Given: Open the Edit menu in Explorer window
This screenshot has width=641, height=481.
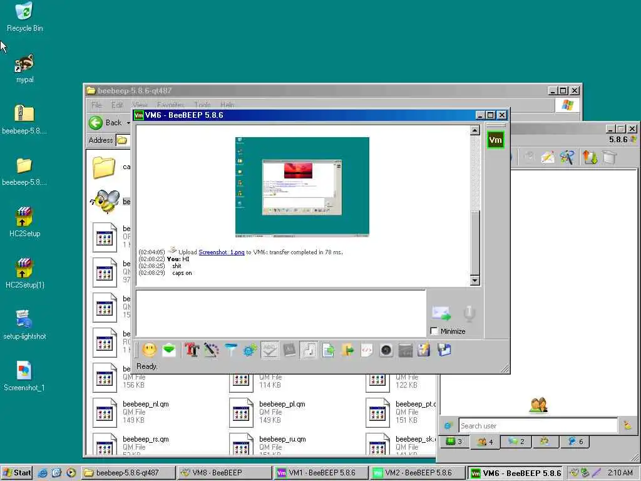Looking at the screenshot, I should (117, 105).
